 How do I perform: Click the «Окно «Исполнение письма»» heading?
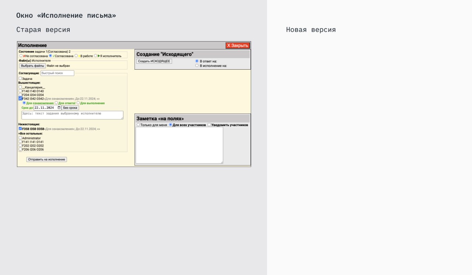point(66,15)
